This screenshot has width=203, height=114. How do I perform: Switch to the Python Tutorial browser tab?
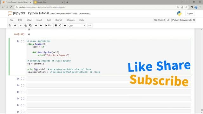point(17,2)
